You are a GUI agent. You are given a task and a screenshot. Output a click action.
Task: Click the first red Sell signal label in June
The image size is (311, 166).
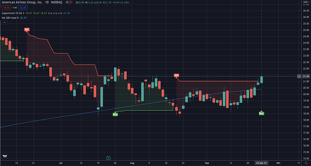[x=26, y=30]
